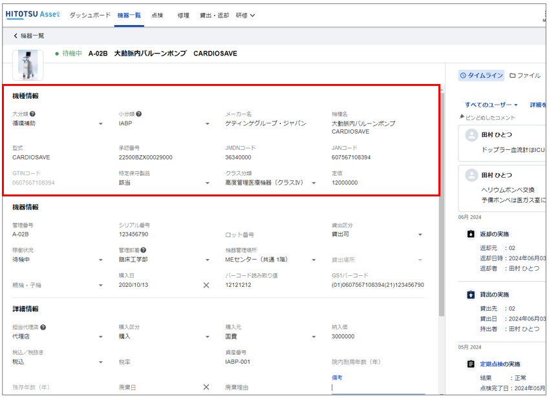Go to the 点検 tab
Viewport: 549px width, 398px height.
pyautogui.click(x=157, y=15)
